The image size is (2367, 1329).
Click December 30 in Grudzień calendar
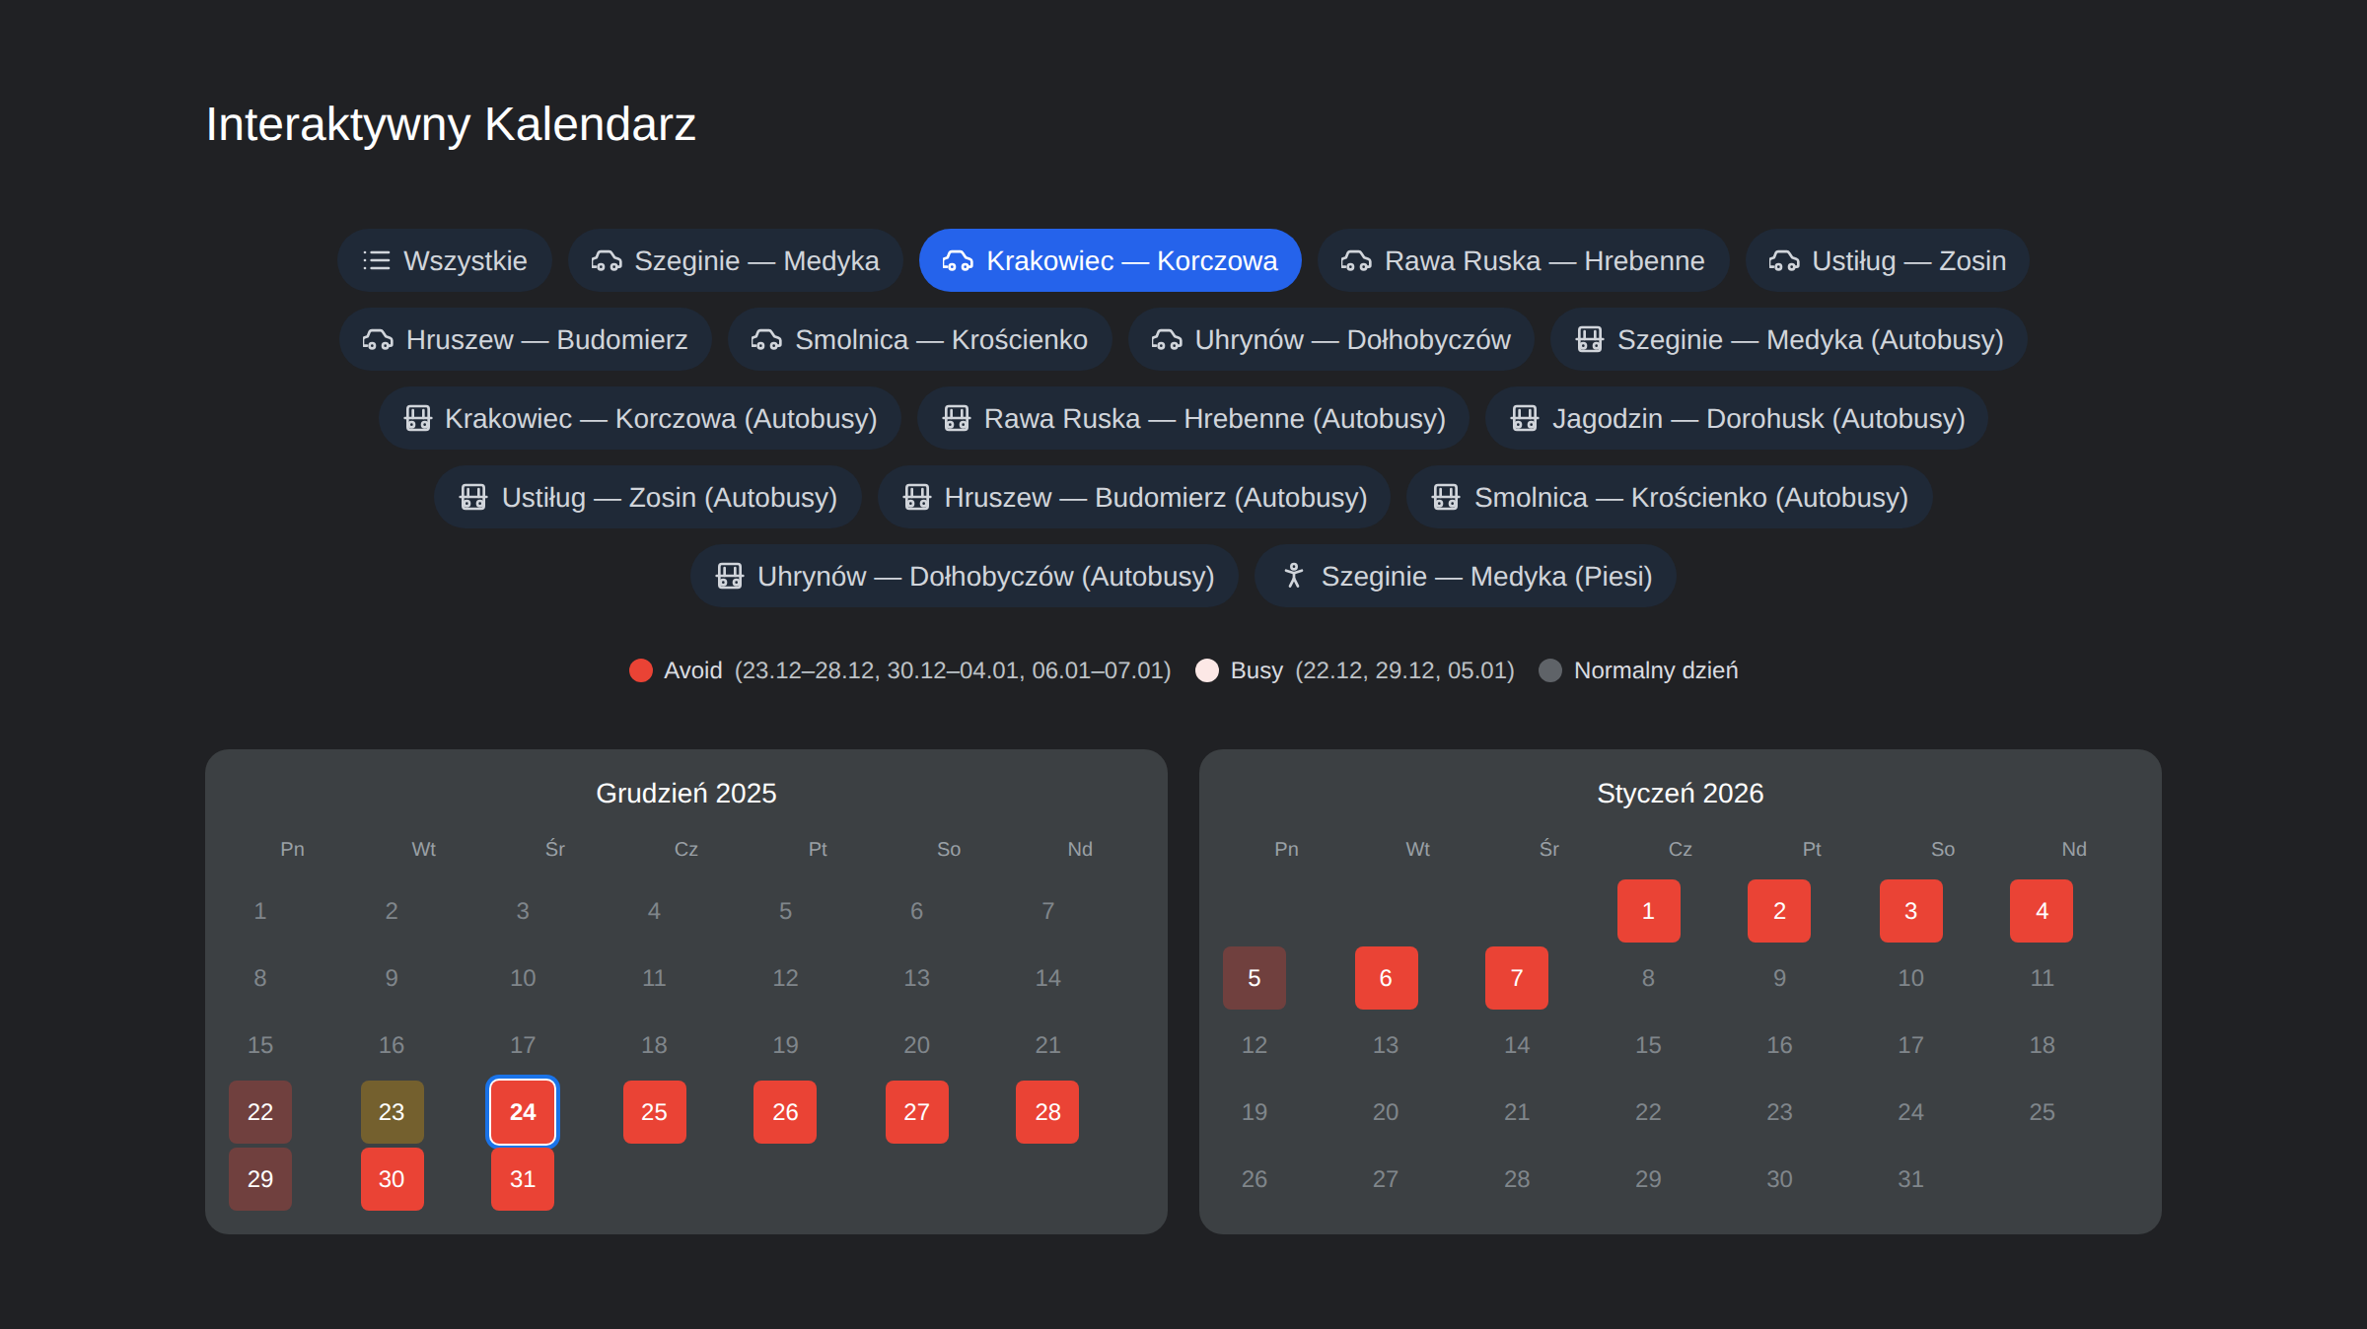[x=392, y=1179]
